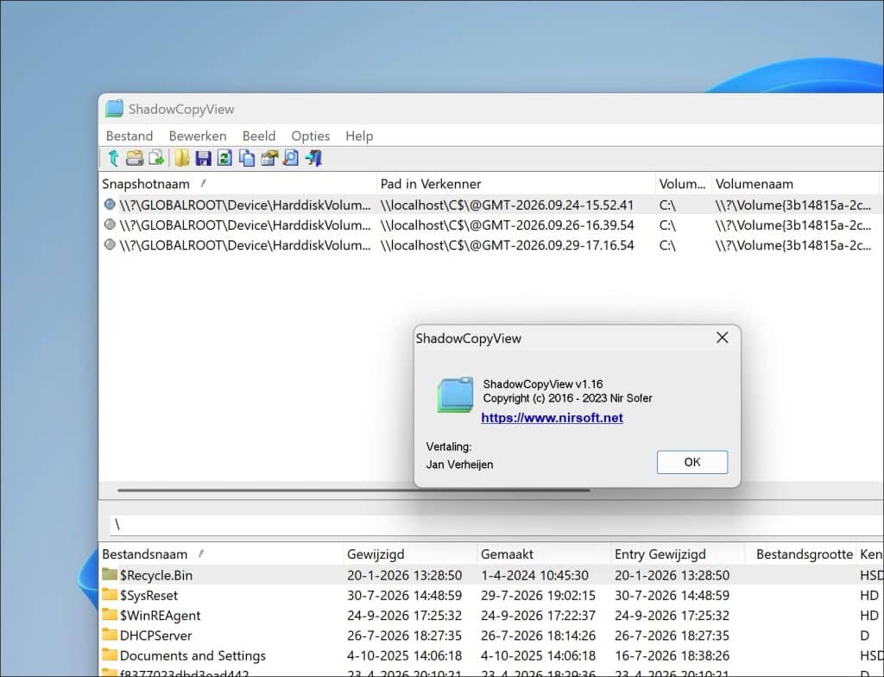Sort files by the Gemaakt column
The width and height of the screenshot is (884, 677).
(x=544, y=554)
